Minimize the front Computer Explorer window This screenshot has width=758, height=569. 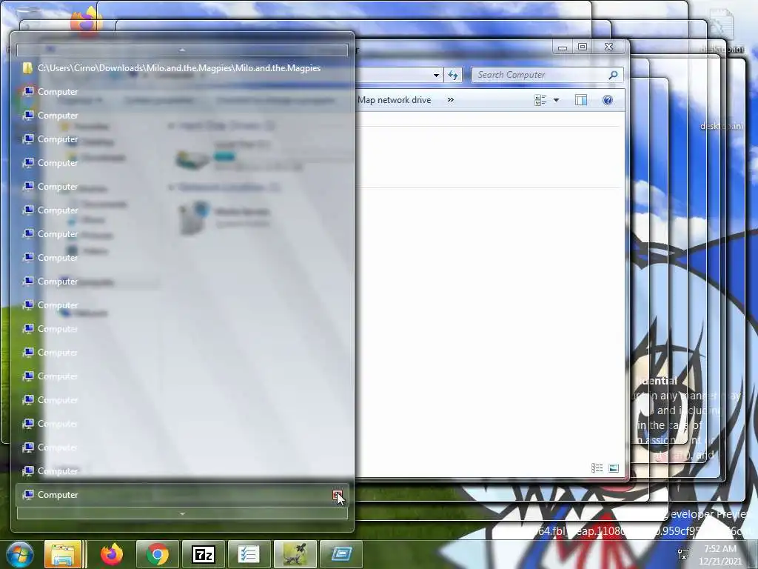(x=563, y=47)
